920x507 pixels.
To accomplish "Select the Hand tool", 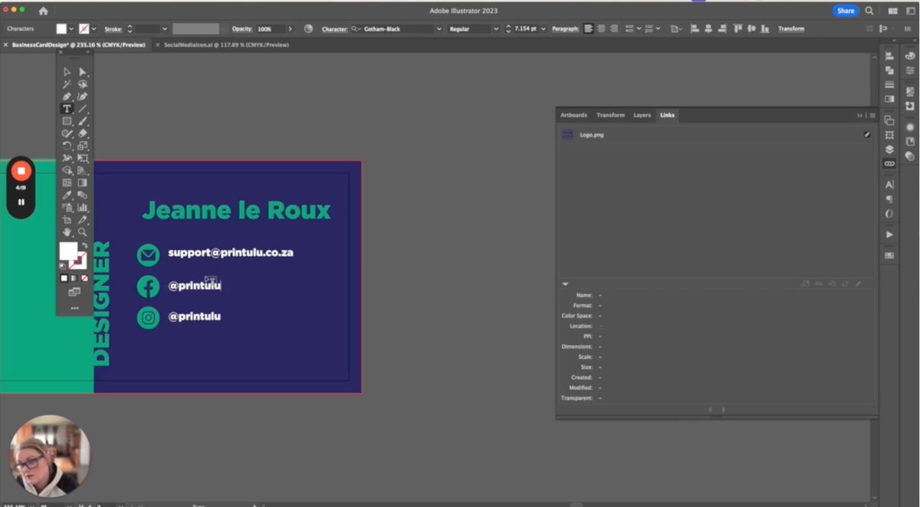I will 67,232.
